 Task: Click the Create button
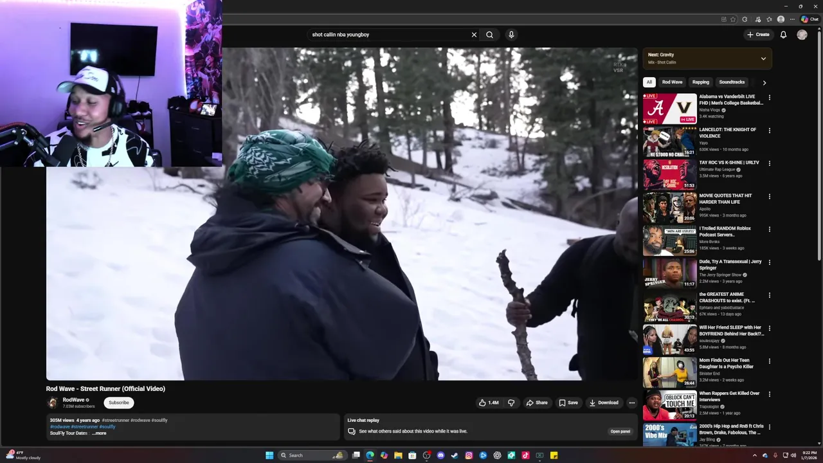pos(758,35)
